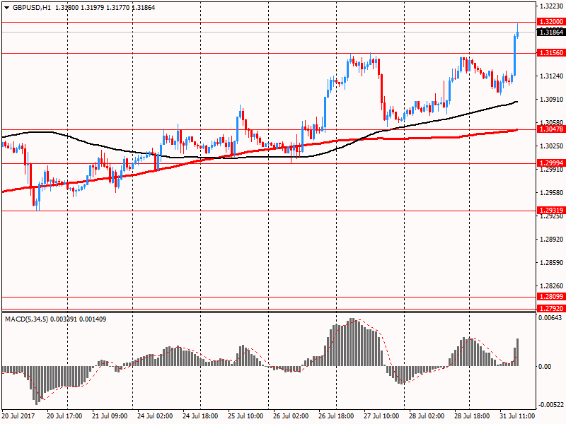The width and height of the screenshot is (566, 424).
Task: Select the 1.30478 level label
Action: point(551,129)
